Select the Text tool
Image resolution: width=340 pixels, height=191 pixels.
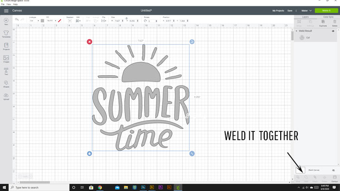tap(6, 71)
